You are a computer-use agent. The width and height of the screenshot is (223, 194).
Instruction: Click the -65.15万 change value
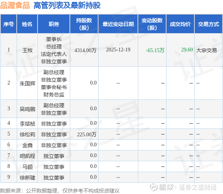tap(155, 50)
